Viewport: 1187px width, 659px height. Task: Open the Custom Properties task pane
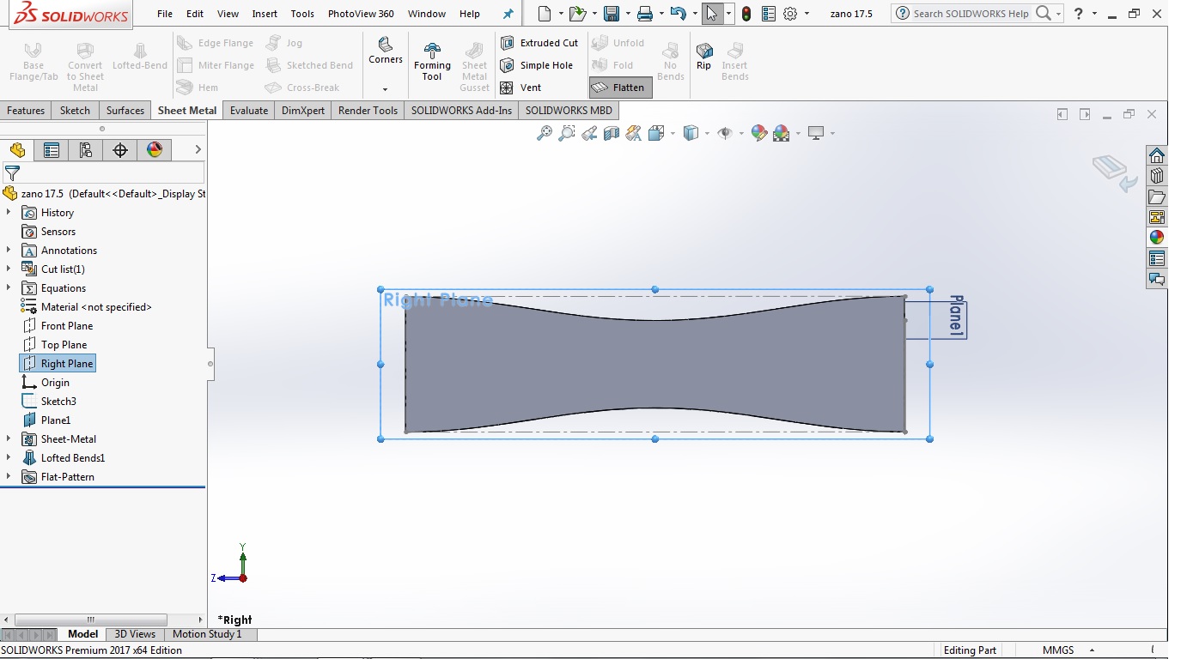click(1157, 258)
